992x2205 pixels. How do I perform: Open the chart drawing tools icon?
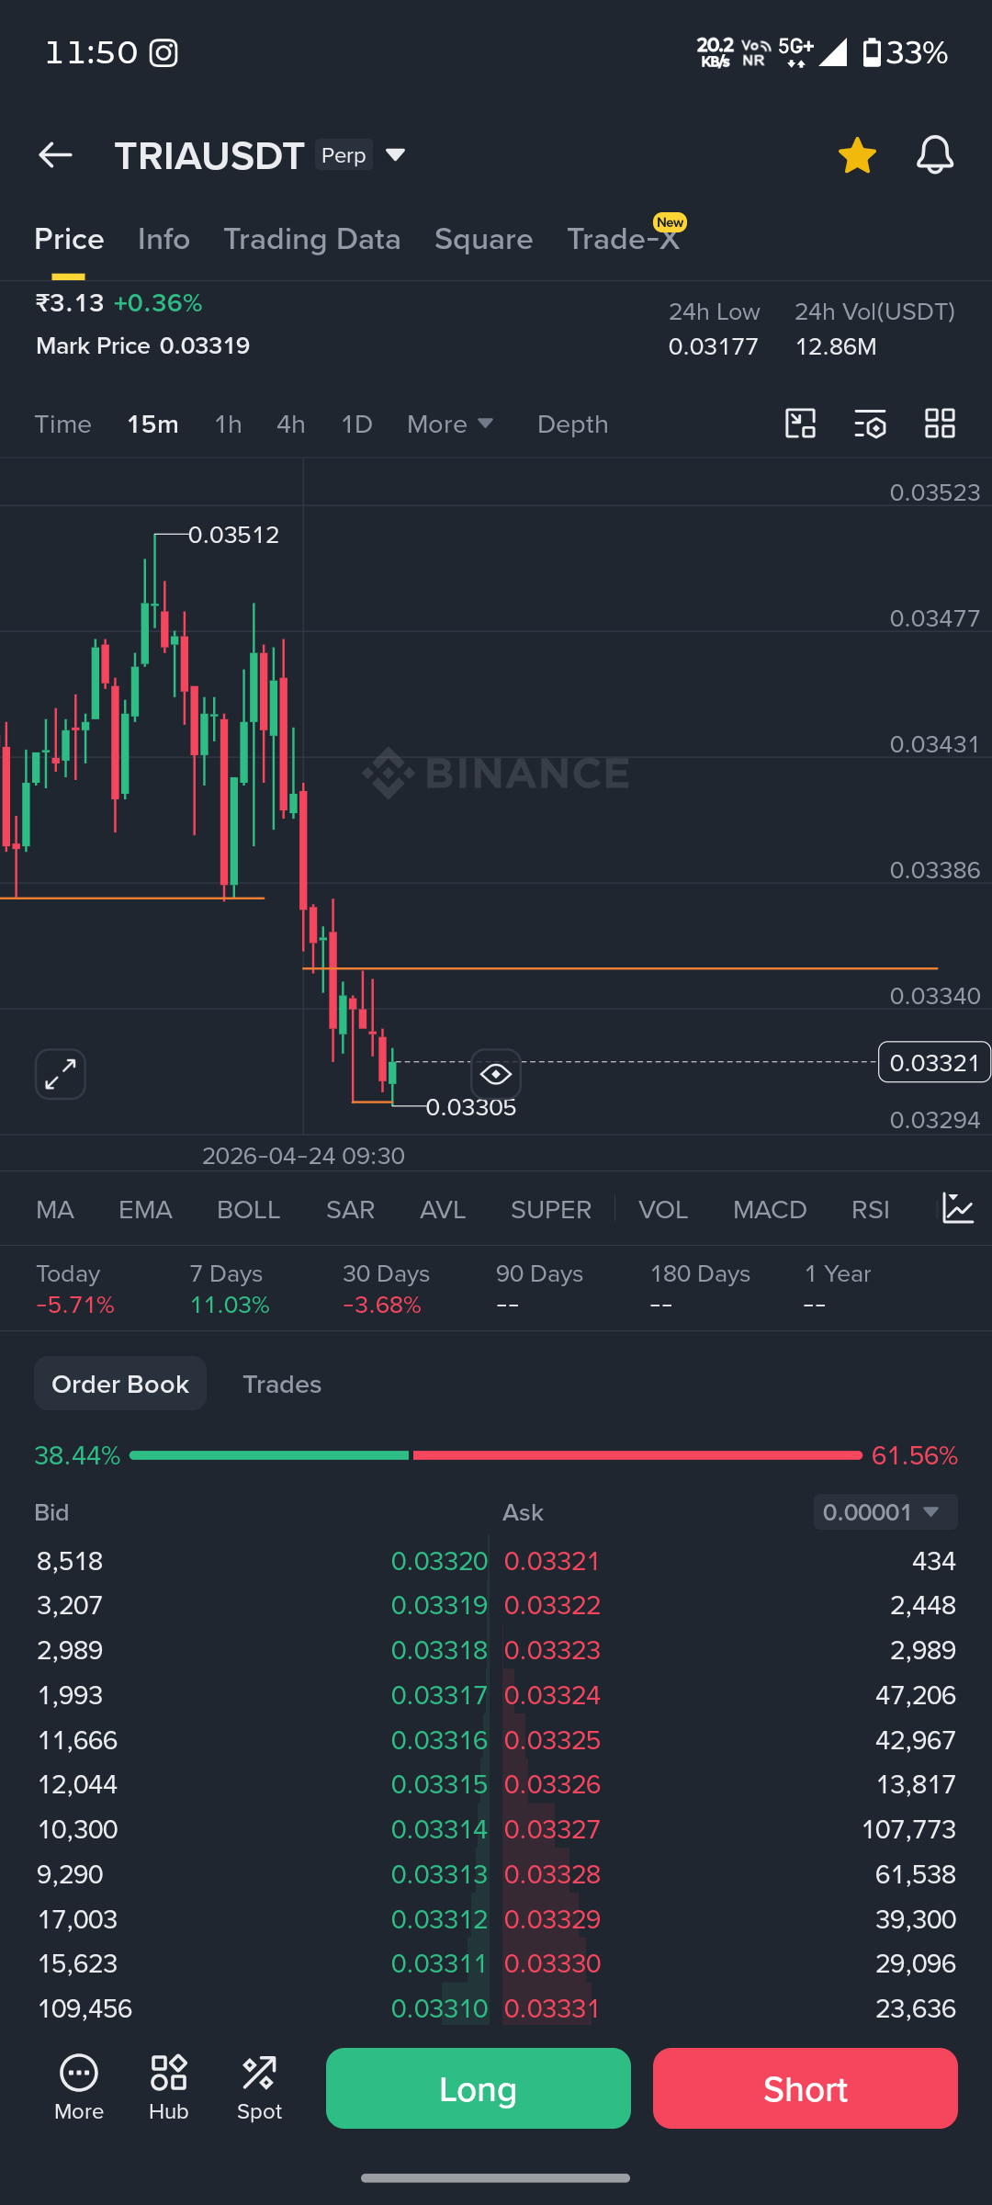(801, 424)
